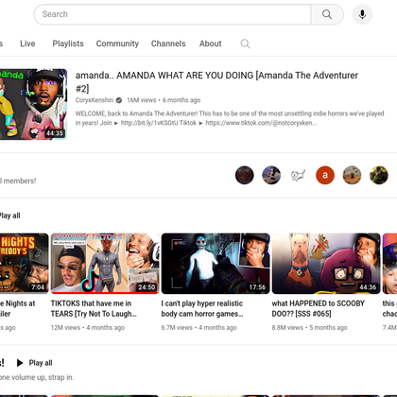Viewport: 397px width, 397px height.
Task: Open the Amanda The Adventurer #2 video title
Action: tap(216, 82)
